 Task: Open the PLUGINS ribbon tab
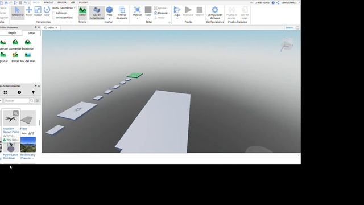(84, 2)
